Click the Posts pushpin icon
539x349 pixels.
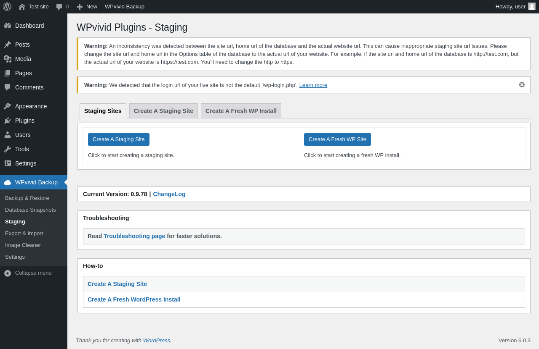8,45
